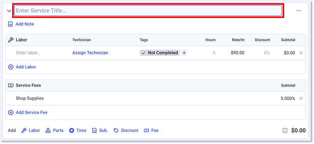Click the 5.000% Shop Supplies percentage
This screenshot has height=144, width=314.
click(x=288, y=99)
